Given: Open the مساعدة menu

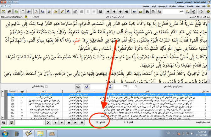Looking at the screenshot, I should [x=146, y=6].
